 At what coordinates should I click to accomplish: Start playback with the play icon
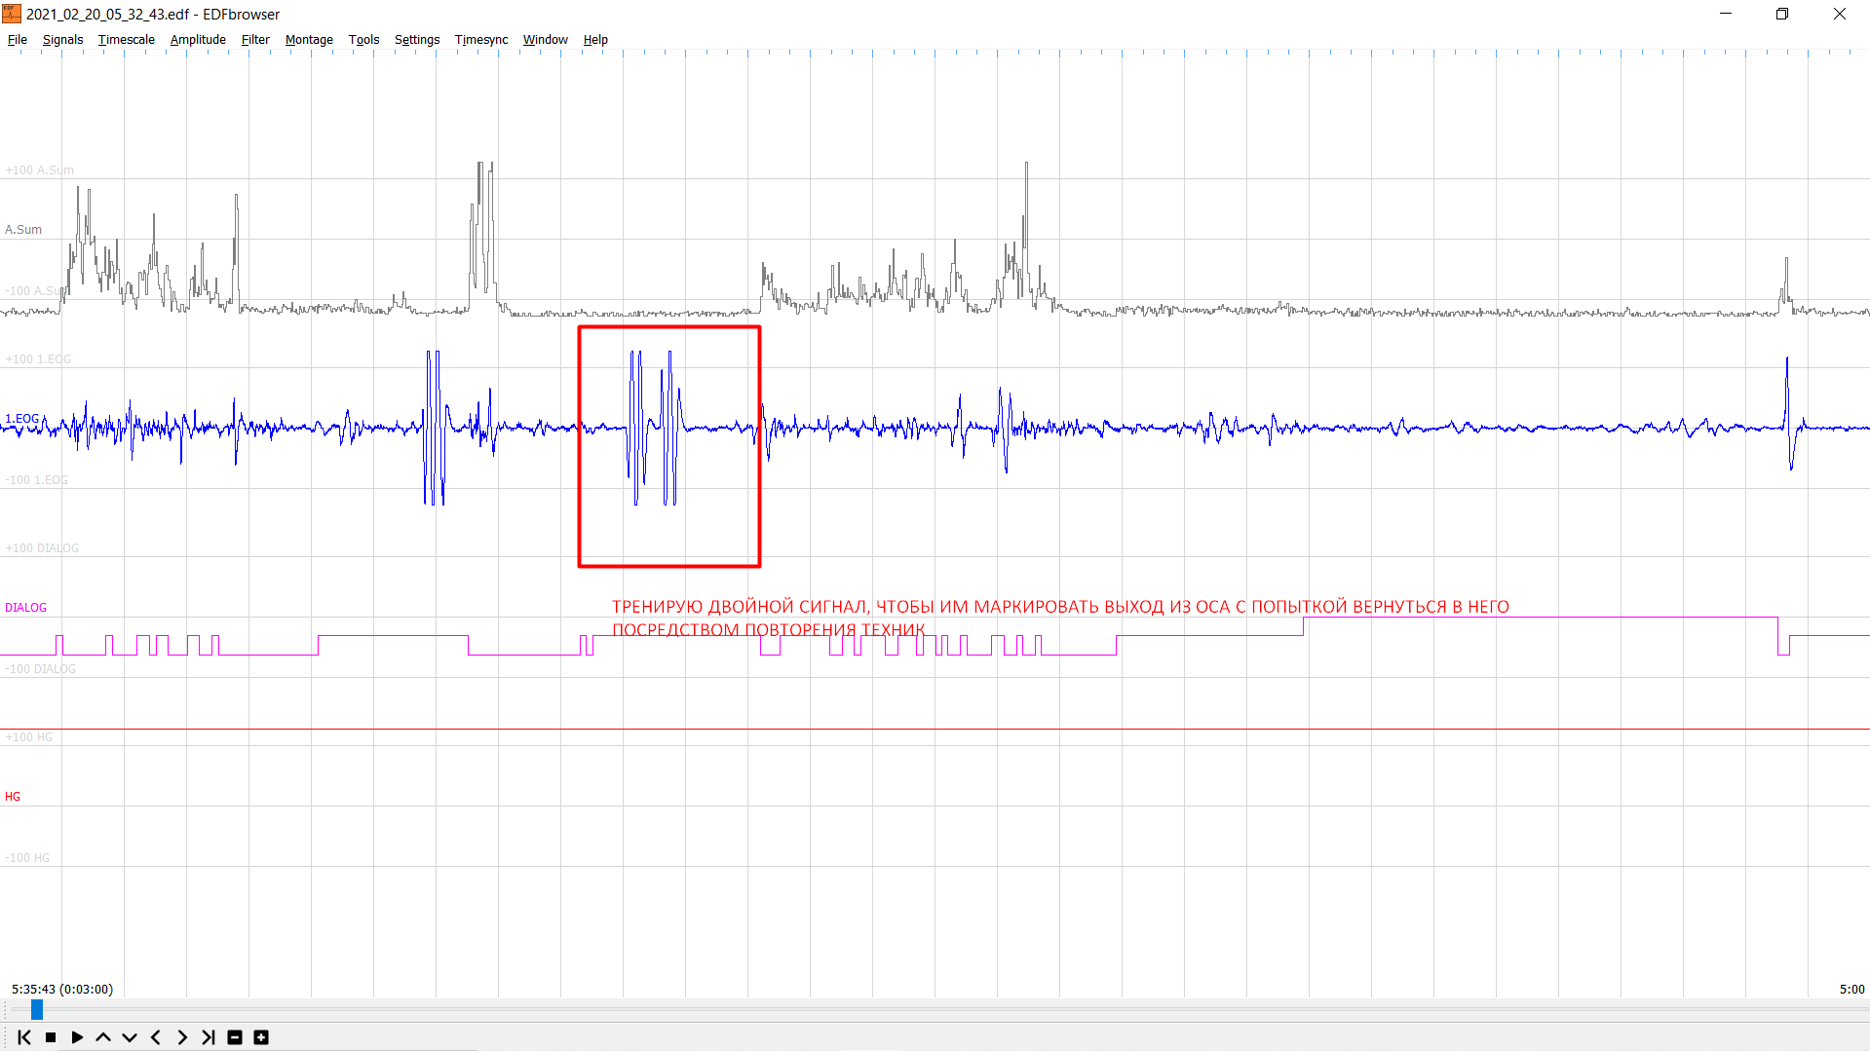(x=77, y=1037)
